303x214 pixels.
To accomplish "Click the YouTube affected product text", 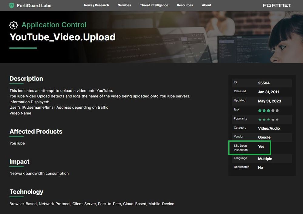I will [x=17, y=143].
